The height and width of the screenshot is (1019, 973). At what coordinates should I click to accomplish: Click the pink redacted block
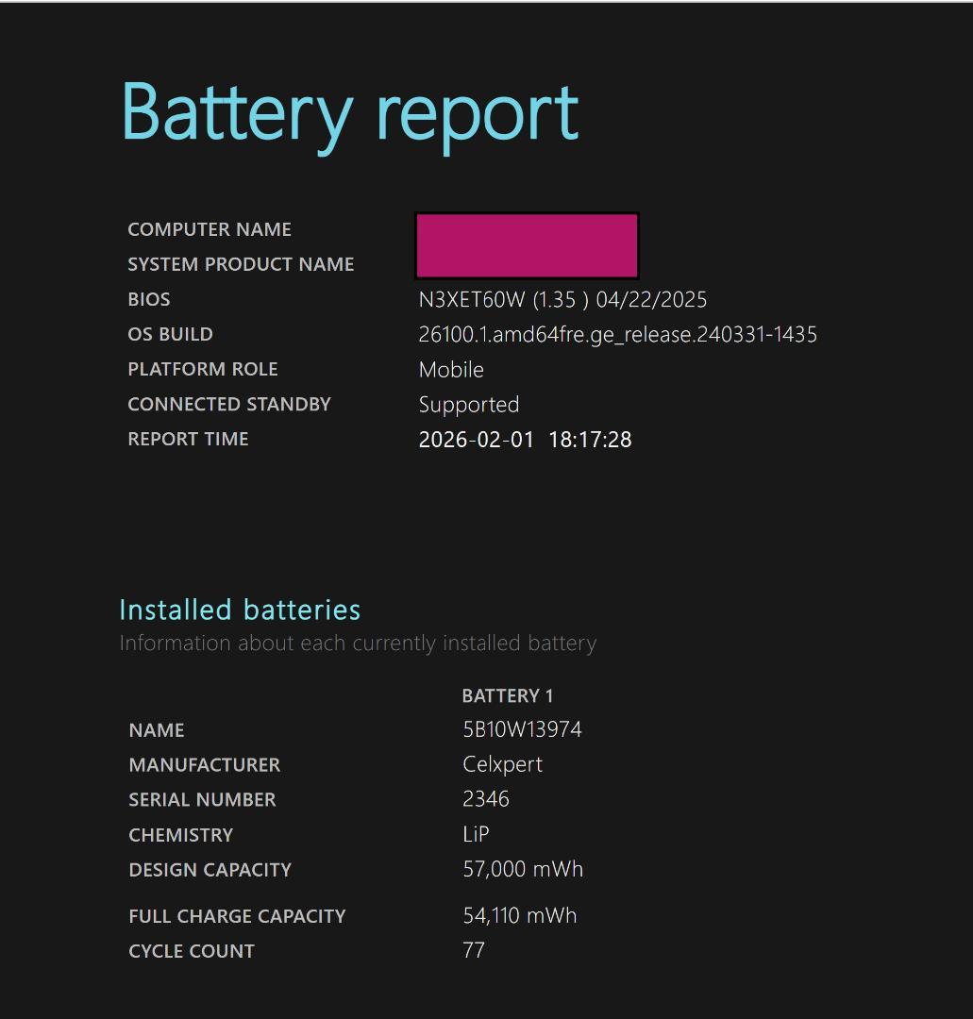pyautogui.click(x=527, y=246)
